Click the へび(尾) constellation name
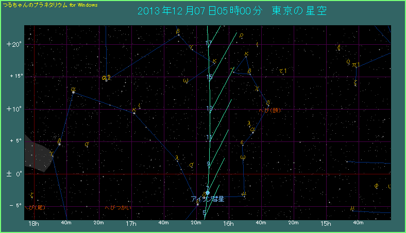 [x=37, y=207]
